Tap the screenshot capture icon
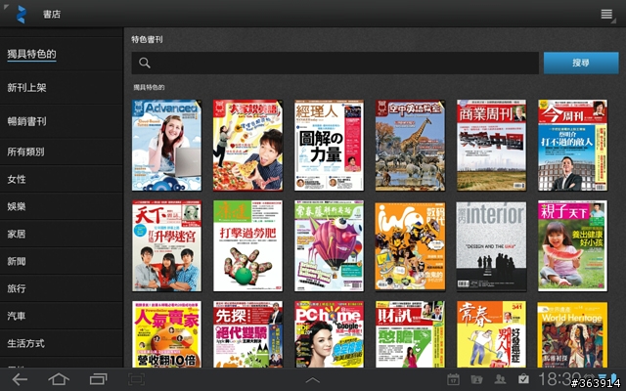The height and width of the screenshot is (391, 626). click(x=137, y=379)
